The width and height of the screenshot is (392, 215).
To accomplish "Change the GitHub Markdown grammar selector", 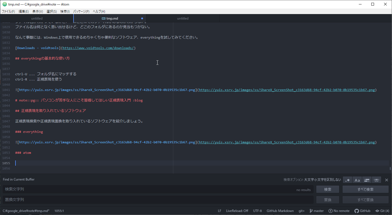I will (280, 211).
